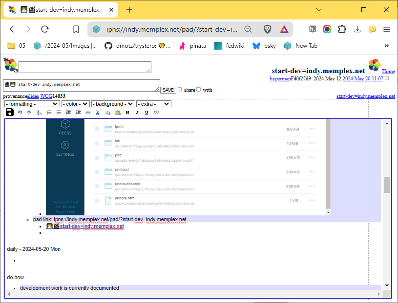Open the background dropdown
The width and height of the screenshot is (398, 303).
point(113,104)
